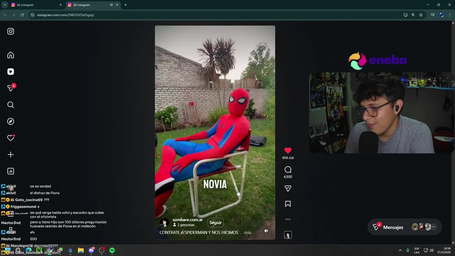The image size is (455, 256).
Task: Open the Chrome profile avatar
Action: 441,15
